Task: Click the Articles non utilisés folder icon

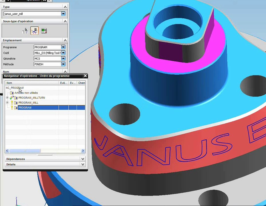Action: (12, 93)
